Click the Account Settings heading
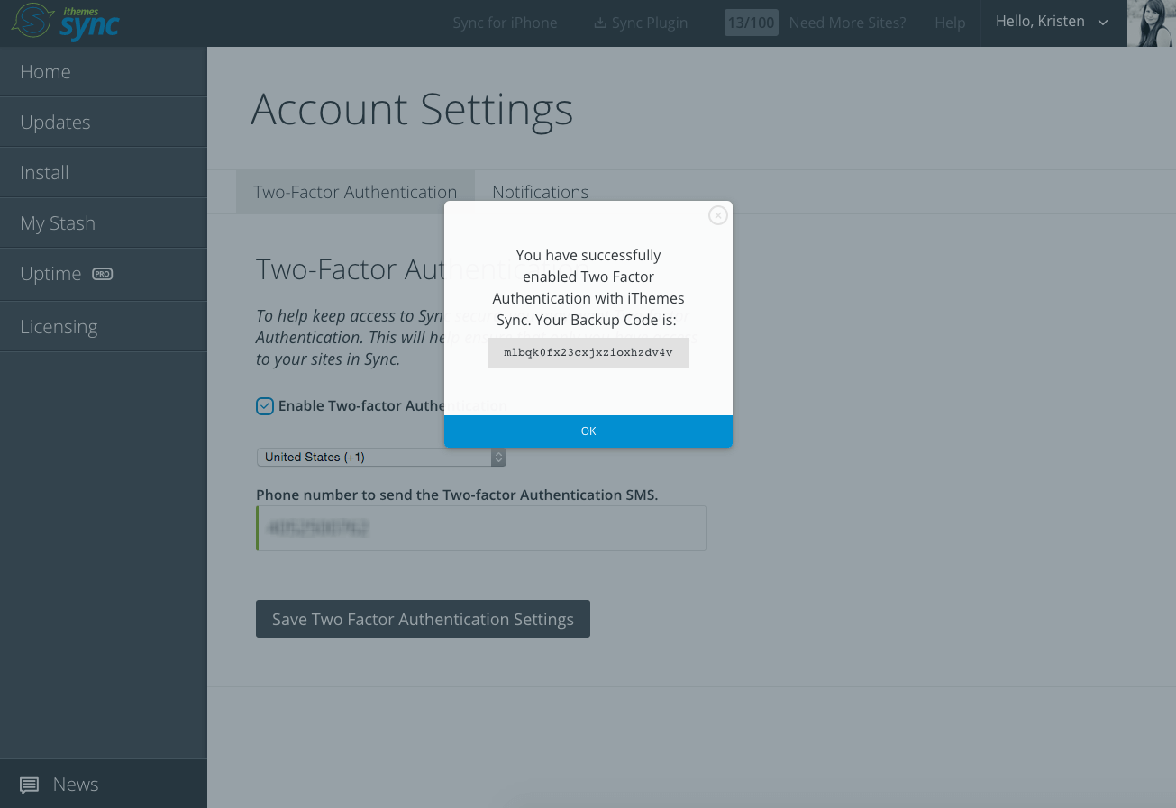The image size is (1176, 808). 412,109
